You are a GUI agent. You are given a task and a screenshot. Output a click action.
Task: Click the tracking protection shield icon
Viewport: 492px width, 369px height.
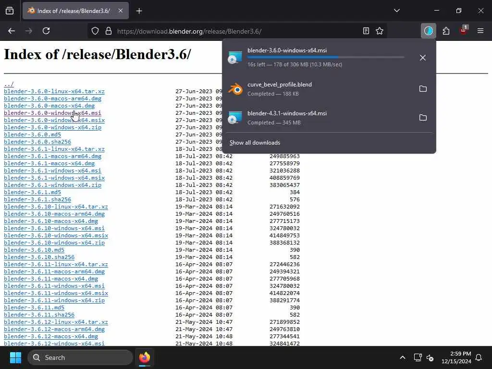point(95,31)
